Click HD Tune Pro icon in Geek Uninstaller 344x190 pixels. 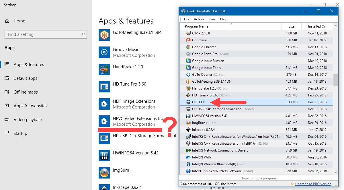click(x=188, y=95)
